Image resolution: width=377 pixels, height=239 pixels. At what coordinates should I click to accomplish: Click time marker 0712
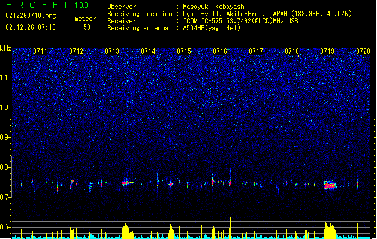pyautogui.click(x=76, y=51)
